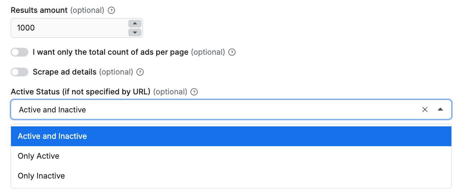Click the 'Results amount' field label

tap(39, 10)
